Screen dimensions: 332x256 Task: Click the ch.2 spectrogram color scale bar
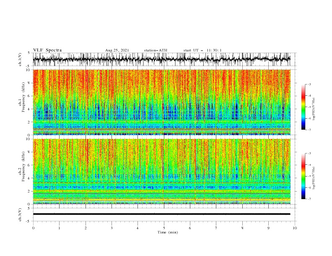(303, 176)
